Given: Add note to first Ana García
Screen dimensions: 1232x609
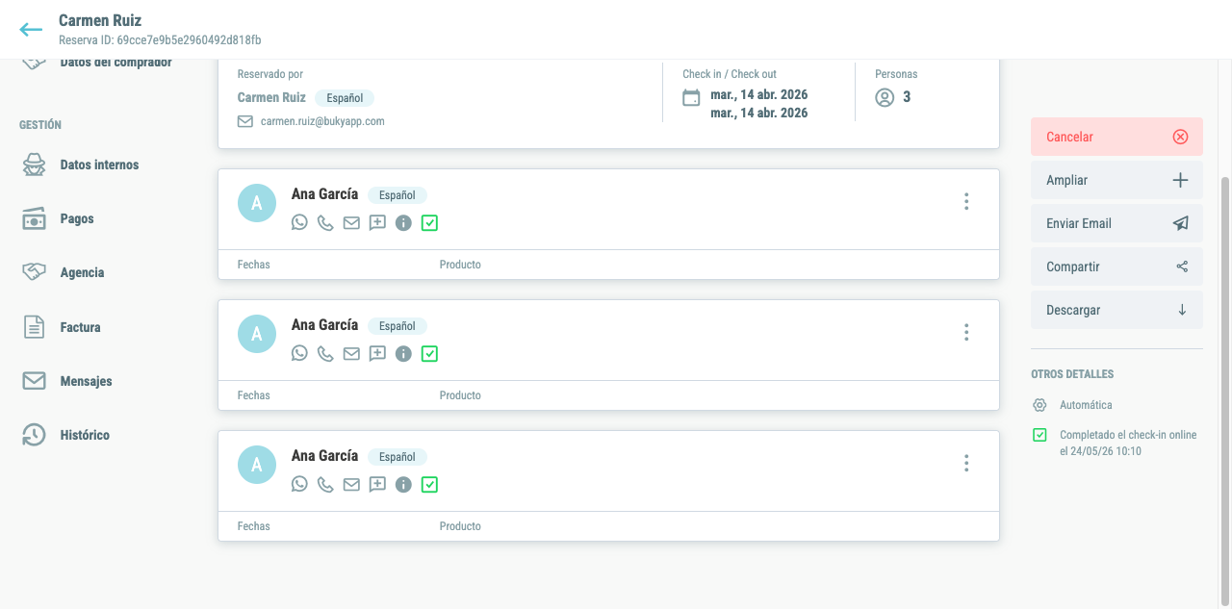Looking at the screenshot, I should tap(377, 222).
